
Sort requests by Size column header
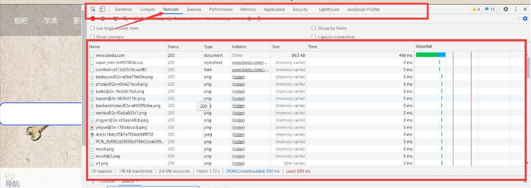point(276,46)
